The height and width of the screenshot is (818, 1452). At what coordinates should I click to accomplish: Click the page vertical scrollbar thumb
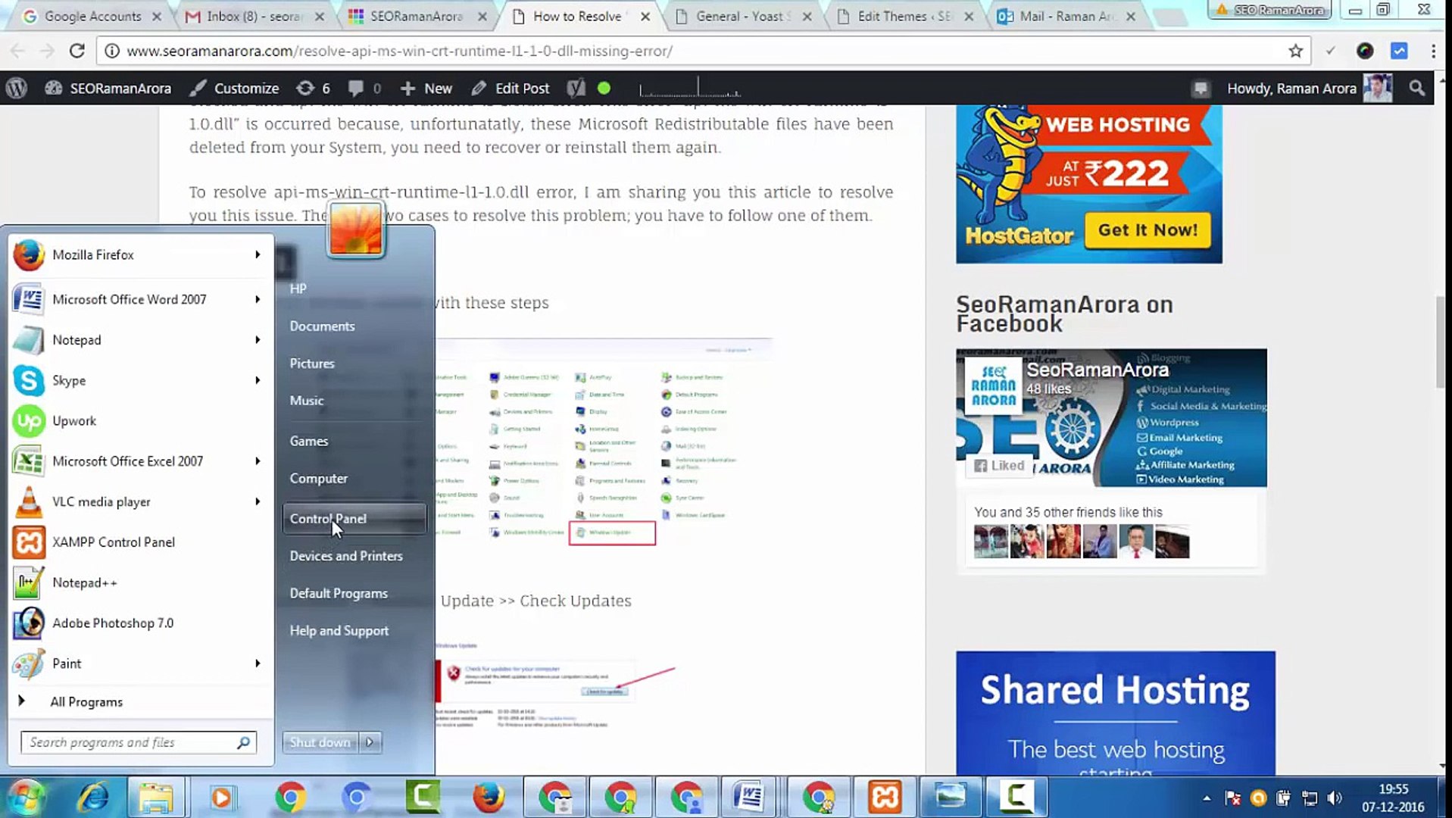point(1442,342)
